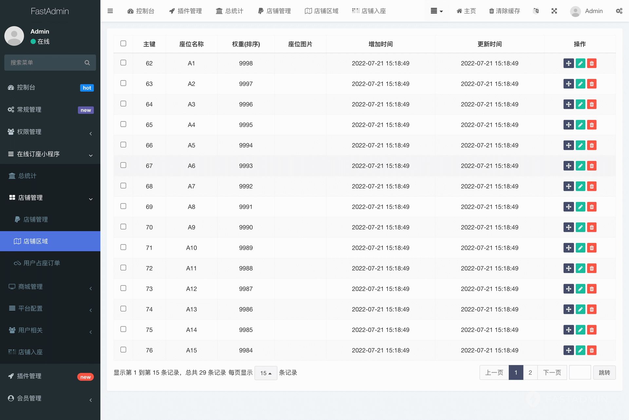Click the fullscreen toggle icon in header
Image resolution: width=629 pixels, height=420 pixels.
point(554,11)
